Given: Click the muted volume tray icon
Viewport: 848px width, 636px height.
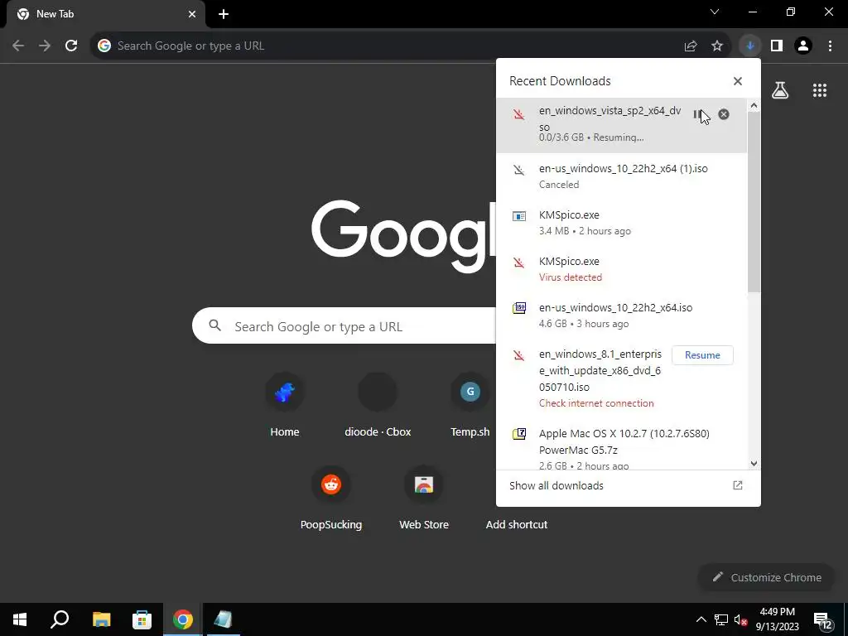Looking at the screenshot, I should tap(740, 619).
